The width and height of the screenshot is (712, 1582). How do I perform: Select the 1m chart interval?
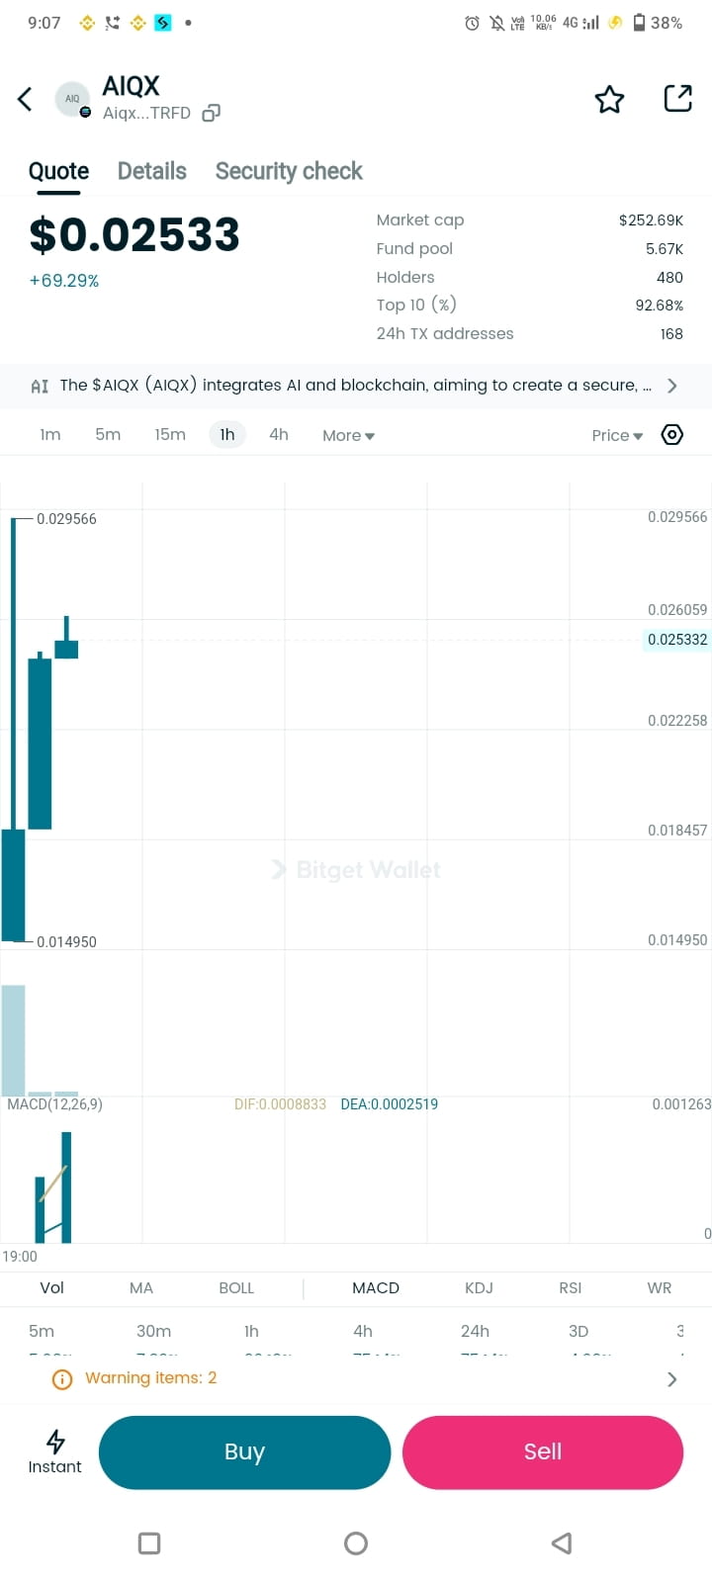[x=50, y=435]
